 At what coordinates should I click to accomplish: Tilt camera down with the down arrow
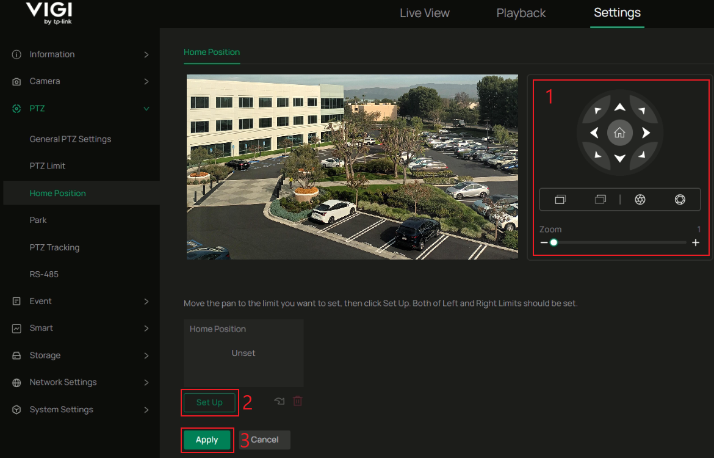[619, 159]
